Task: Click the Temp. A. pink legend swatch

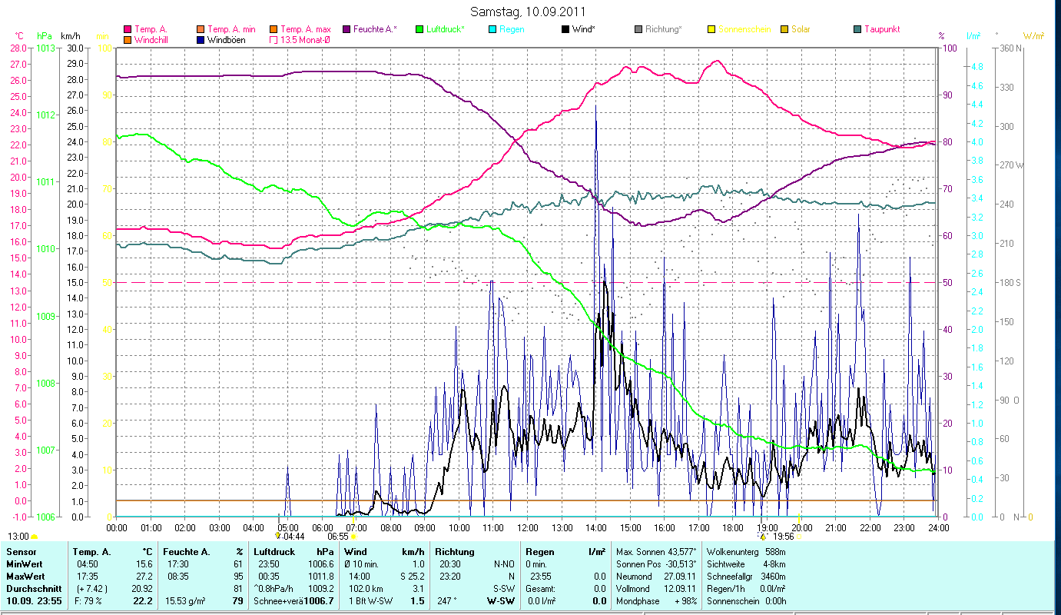Action: point(128,29)
